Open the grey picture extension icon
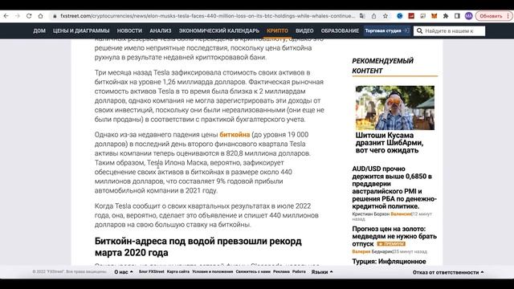Image resolution: width=514 pixels, height=289 pixels. 422,16
